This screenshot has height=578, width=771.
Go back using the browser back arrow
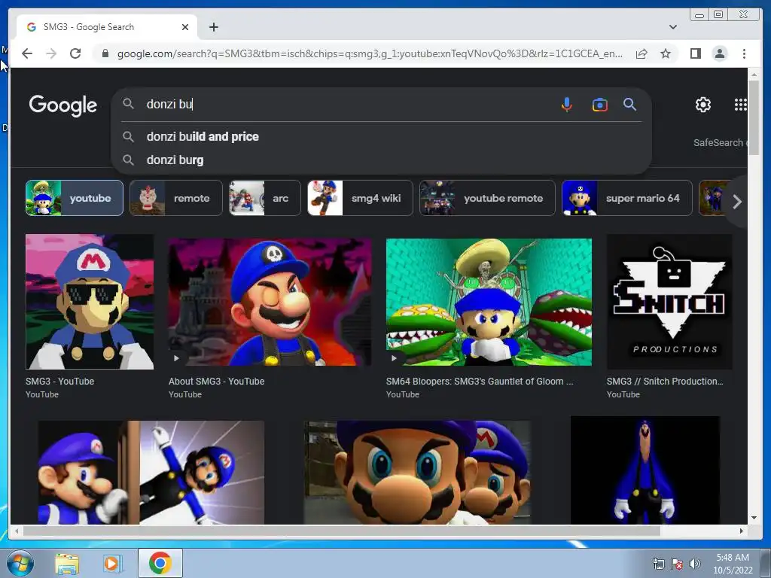tap(27, 53)
